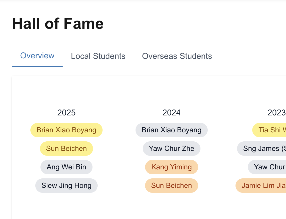This screenshot has width=286, height=219.
Task: Click the 2025 year heading
Action: pos(66,113)
